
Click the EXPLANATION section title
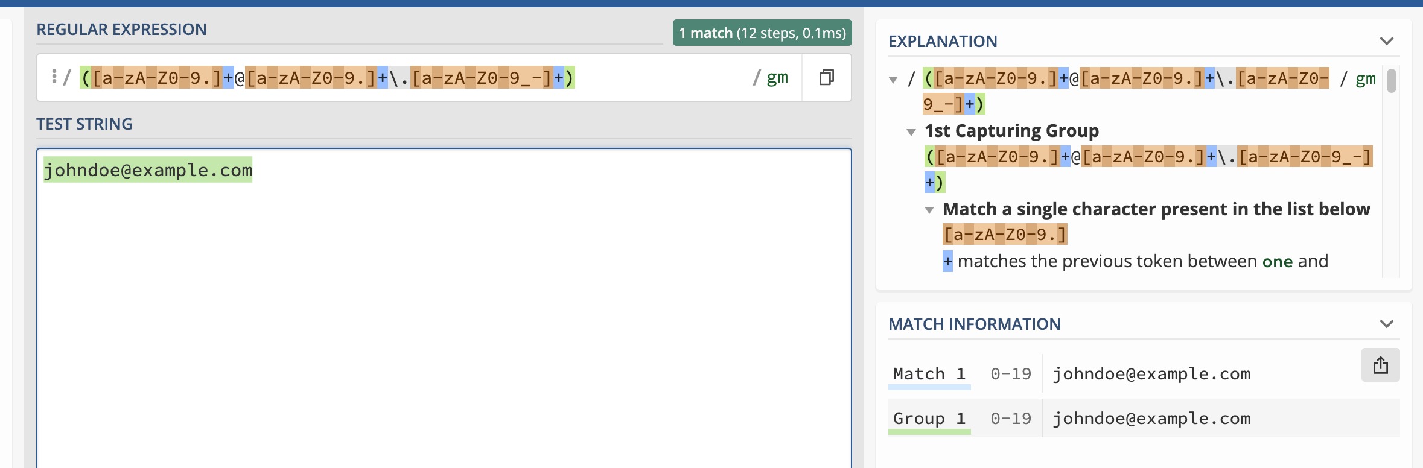tap(943, 41)
